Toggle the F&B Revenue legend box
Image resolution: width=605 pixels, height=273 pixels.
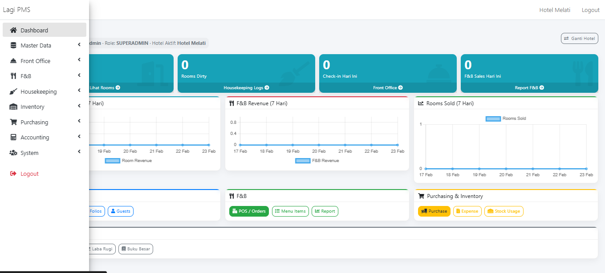pos(303,161)
